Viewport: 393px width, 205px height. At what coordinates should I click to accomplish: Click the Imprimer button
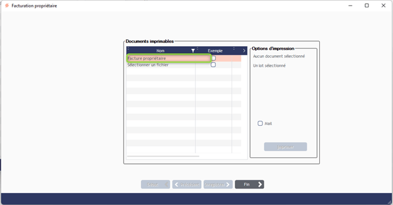(x=286, y=147)
